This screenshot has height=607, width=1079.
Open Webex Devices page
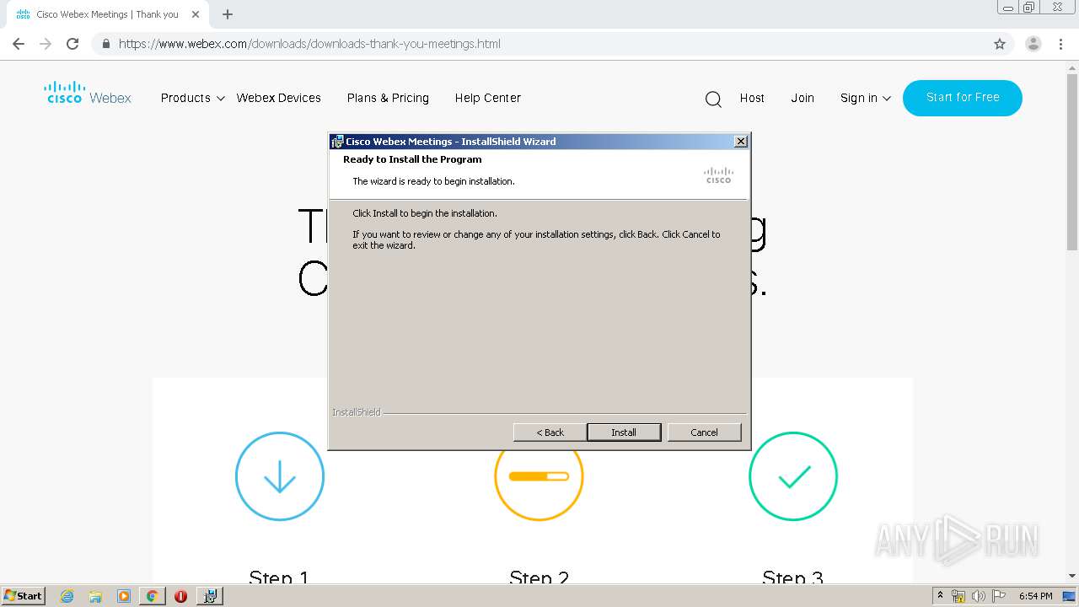pos(278,98)
